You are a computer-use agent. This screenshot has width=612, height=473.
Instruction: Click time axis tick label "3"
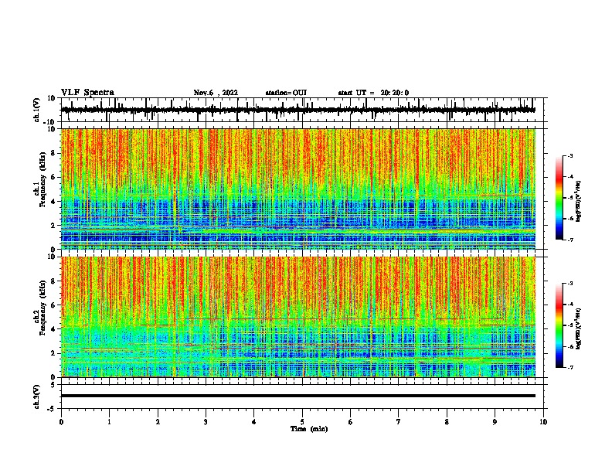[206, 421]
